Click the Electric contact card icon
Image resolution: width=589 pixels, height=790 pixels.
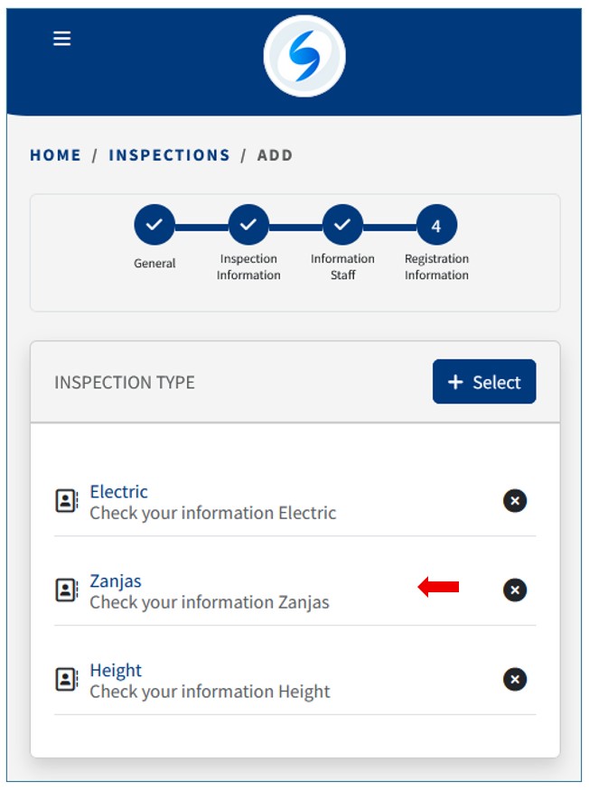point(67,501)
